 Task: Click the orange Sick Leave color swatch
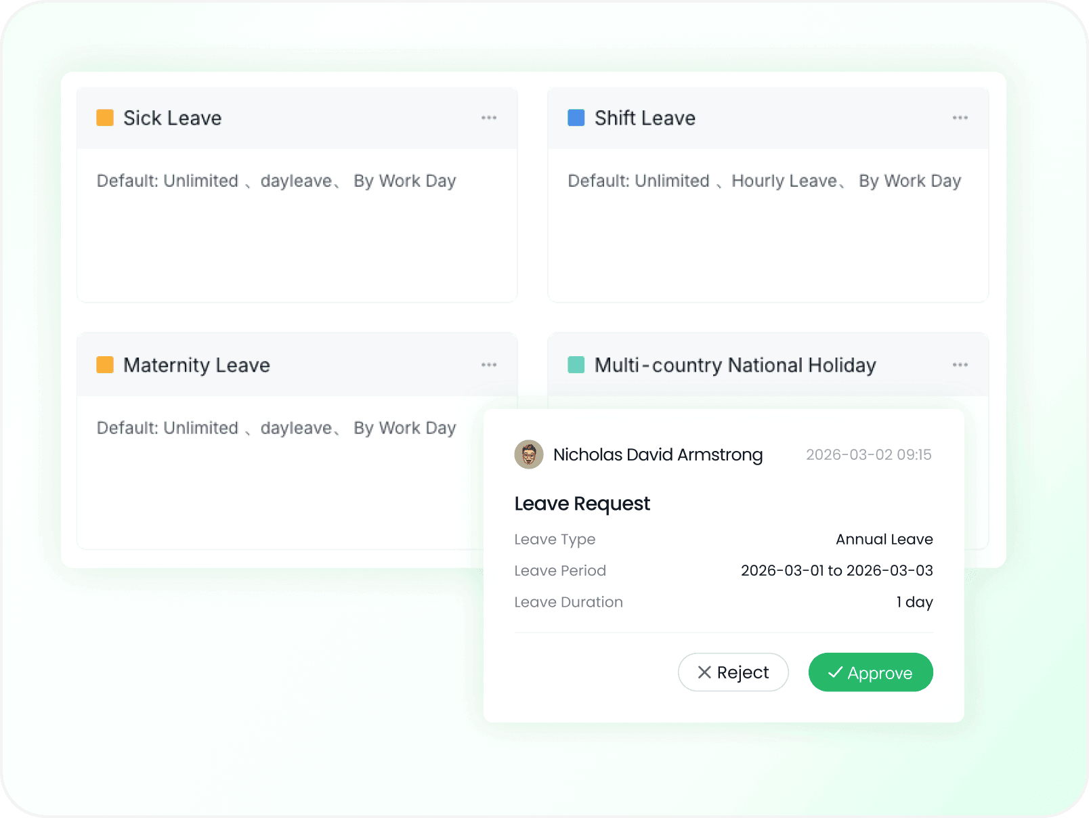point(105,118)
